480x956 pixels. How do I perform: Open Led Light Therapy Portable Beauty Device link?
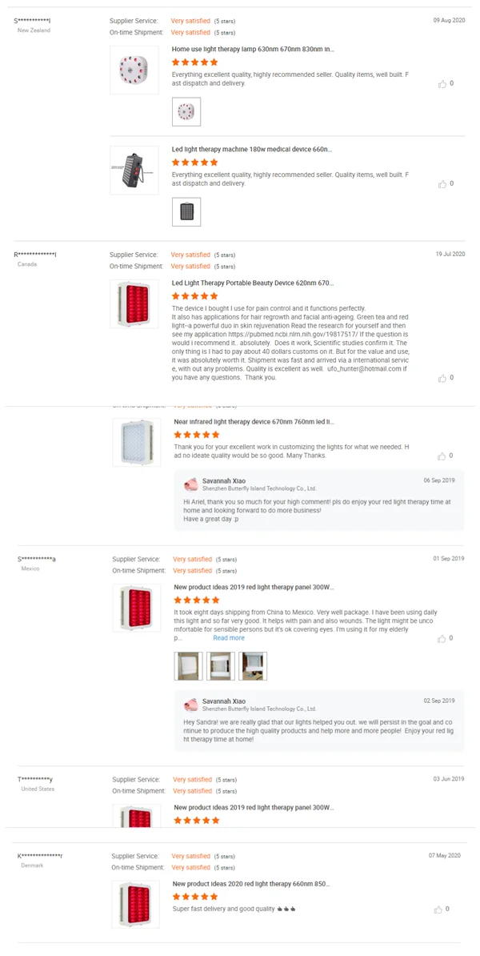253,283
